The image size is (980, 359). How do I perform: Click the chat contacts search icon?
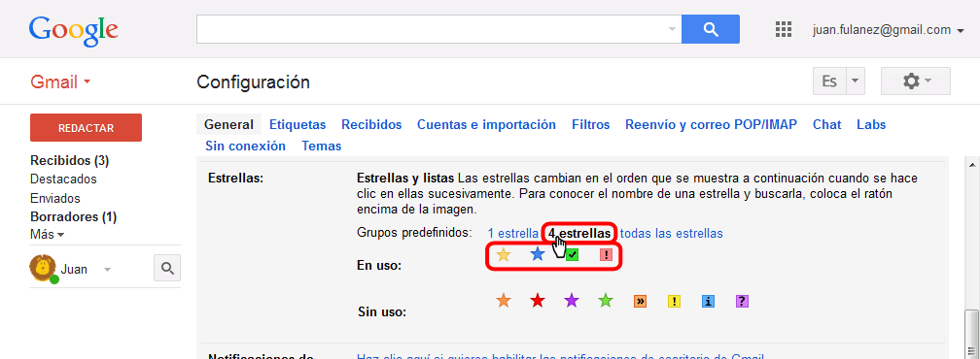tap(167, 268)
